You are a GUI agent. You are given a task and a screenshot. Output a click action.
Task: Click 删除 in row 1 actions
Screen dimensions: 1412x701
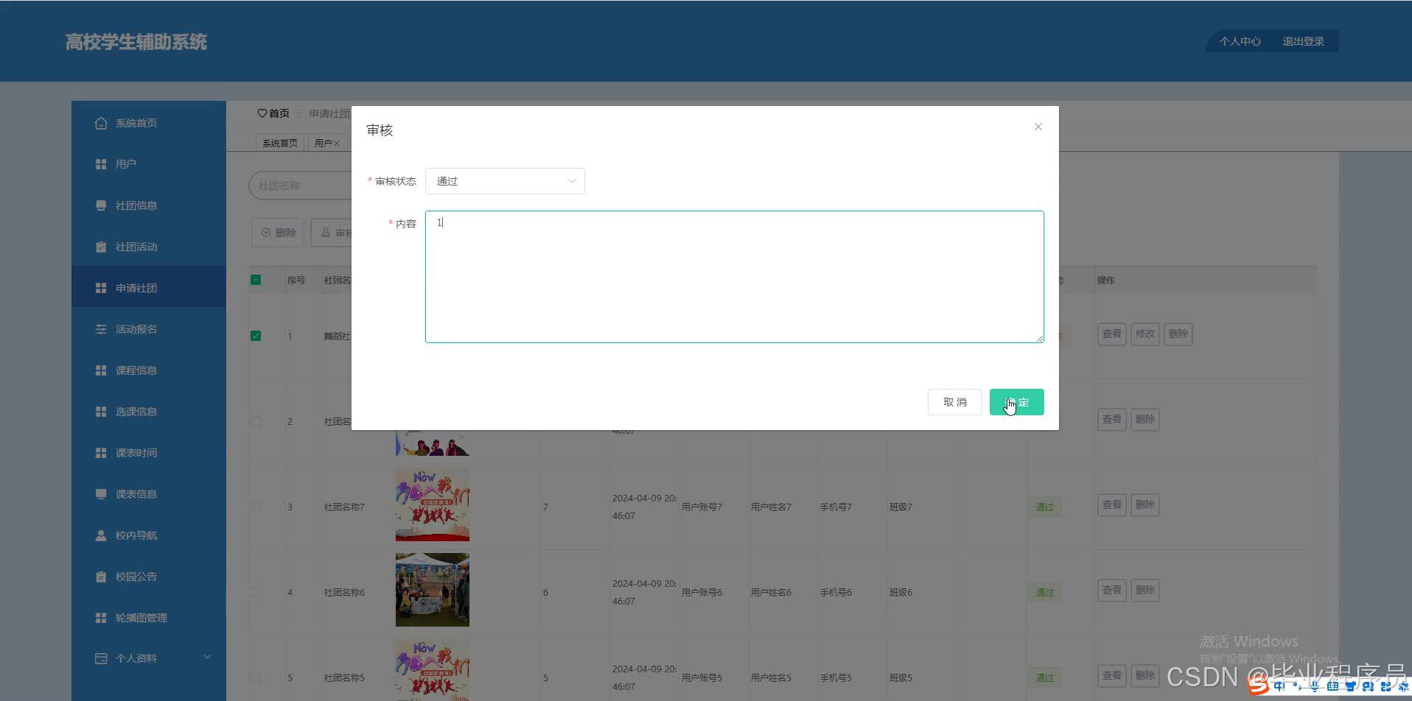coord(1178,334)
